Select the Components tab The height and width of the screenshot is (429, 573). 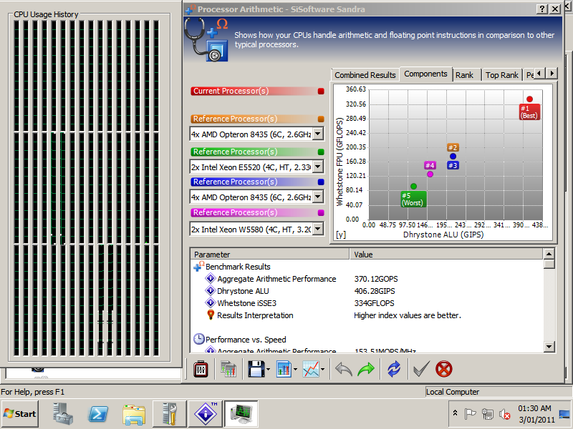click(x=425, y=74)
